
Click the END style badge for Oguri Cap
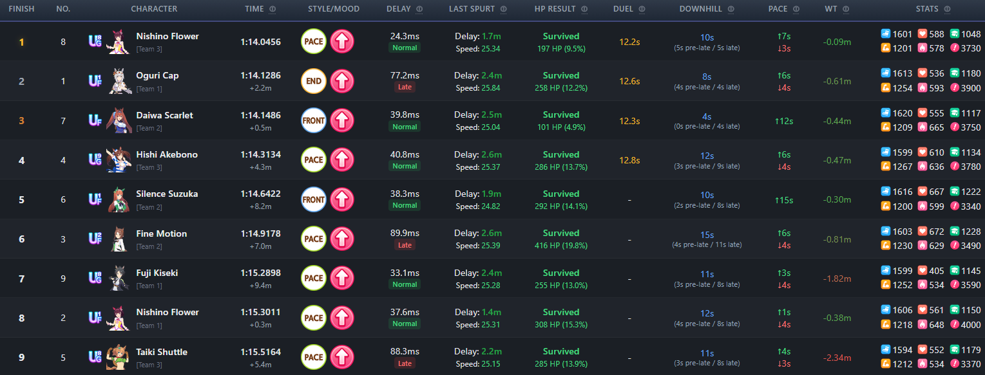[x=314, y=81]
